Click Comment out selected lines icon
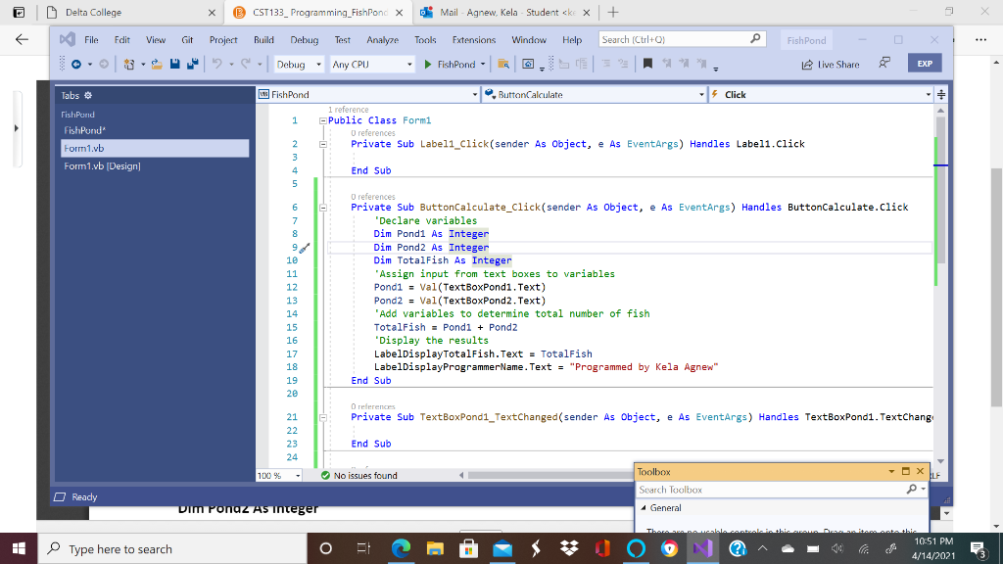This screenshot has width=1003, height=564. [x=605, y=64]
